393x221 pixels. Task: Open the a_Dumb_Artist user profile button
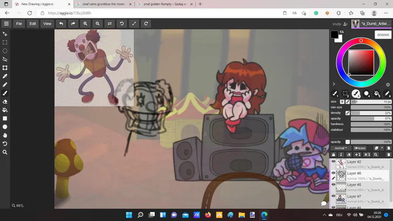pyautogui.click(x=371, y=24)
